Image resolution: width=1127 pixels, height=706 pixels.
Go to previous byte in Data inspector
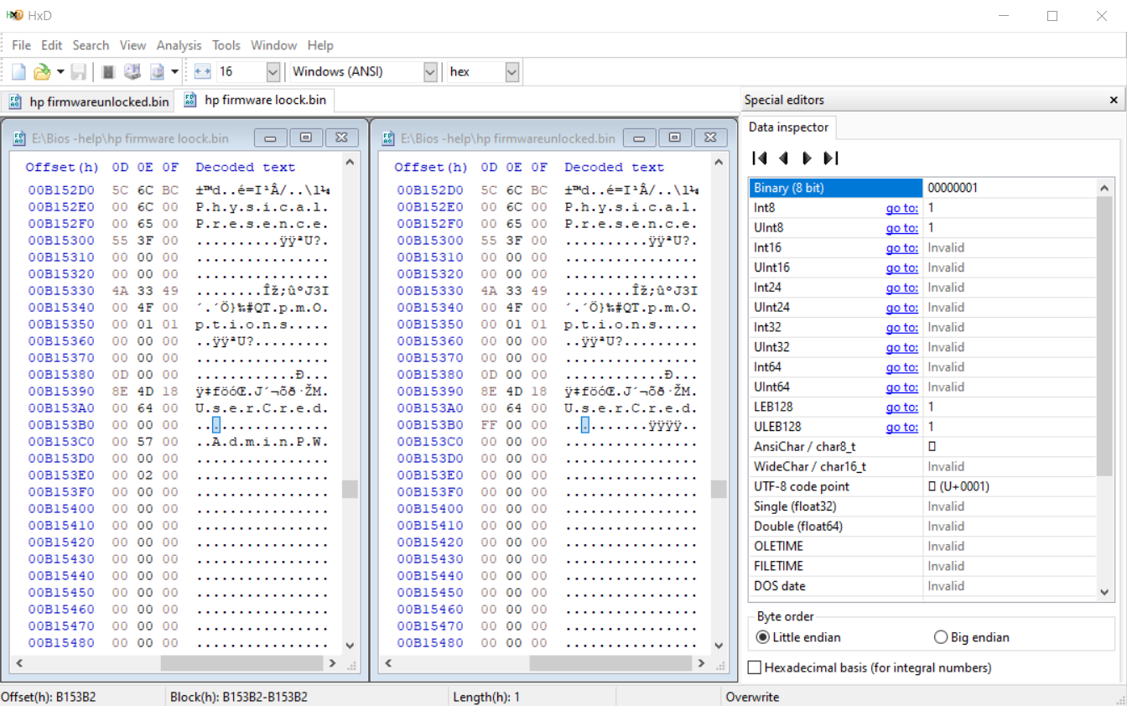[x=784, y=158]
